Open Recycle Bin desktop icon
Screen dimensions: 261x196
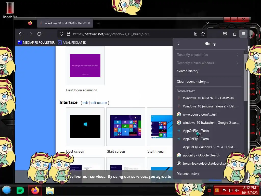tap(10, 10)
